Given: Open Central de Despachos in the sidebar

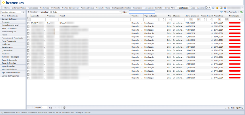Looking at the screenshot, I should [x=13, y=76].
